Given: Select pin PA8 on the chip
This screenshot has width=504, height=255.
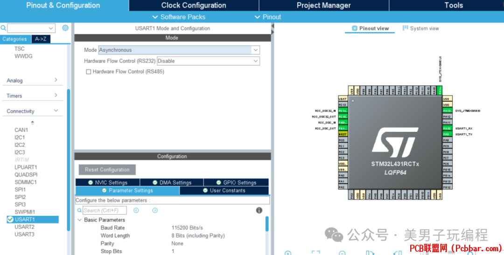Looking at the screenshot, I should [447, 140].
